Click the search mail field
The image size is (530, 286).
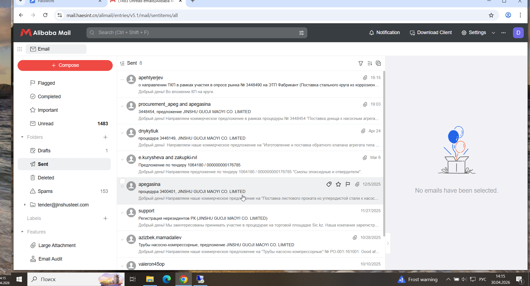[x=197, y=33]
